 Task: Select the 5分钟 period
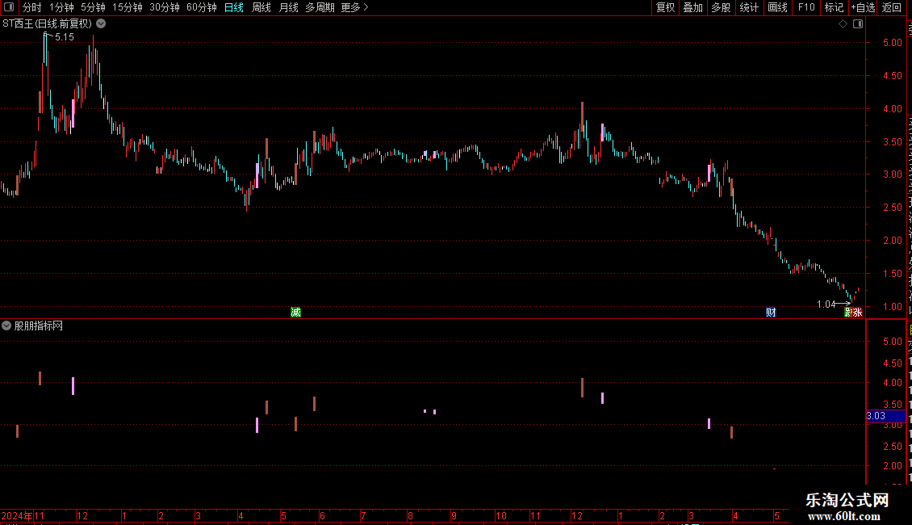tap(93, 7)
